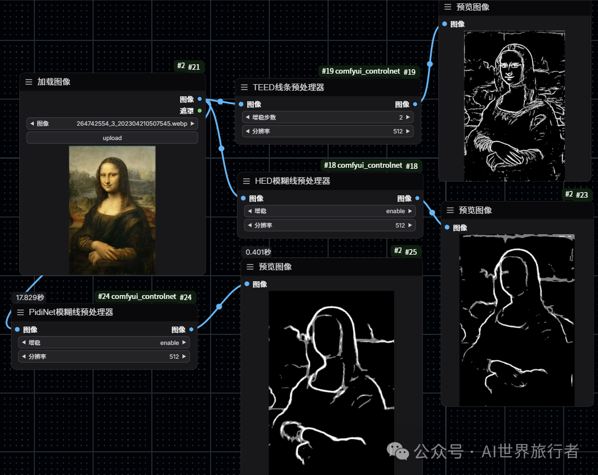Click TEED node 图像 output port
The height and width of the screenshot is (475, 598).
pyautogui.click(x=415, y=104)
